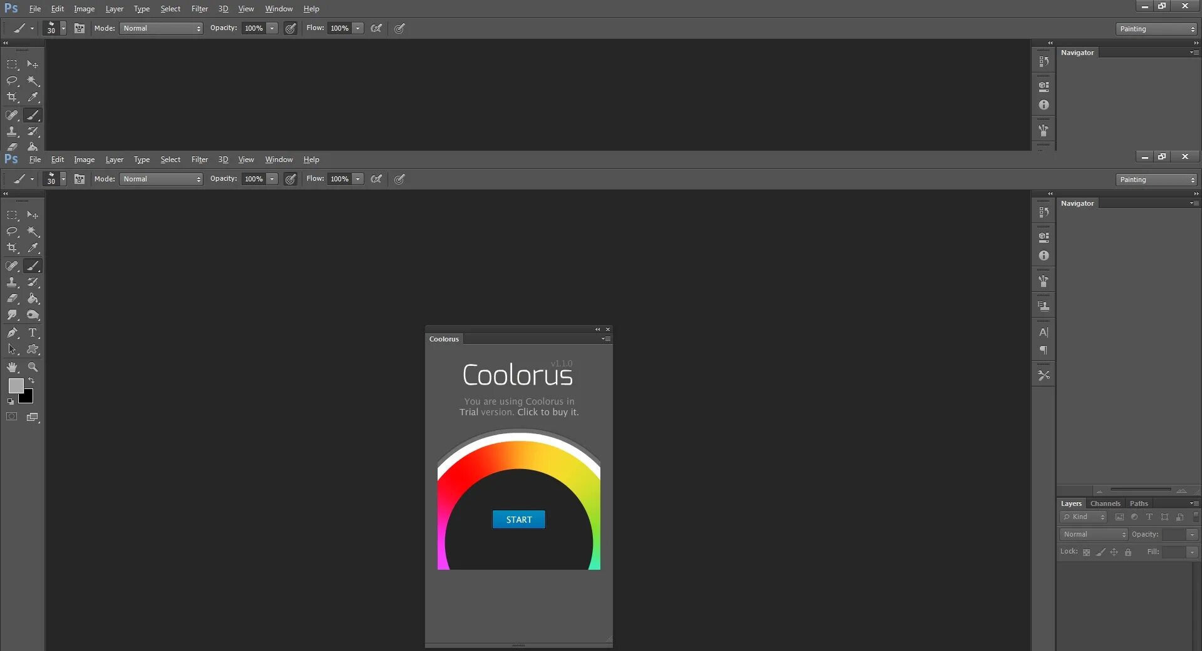The image size is (1202, 651).
Task: Close the Coolorus panel
Action: click(608, 330)
